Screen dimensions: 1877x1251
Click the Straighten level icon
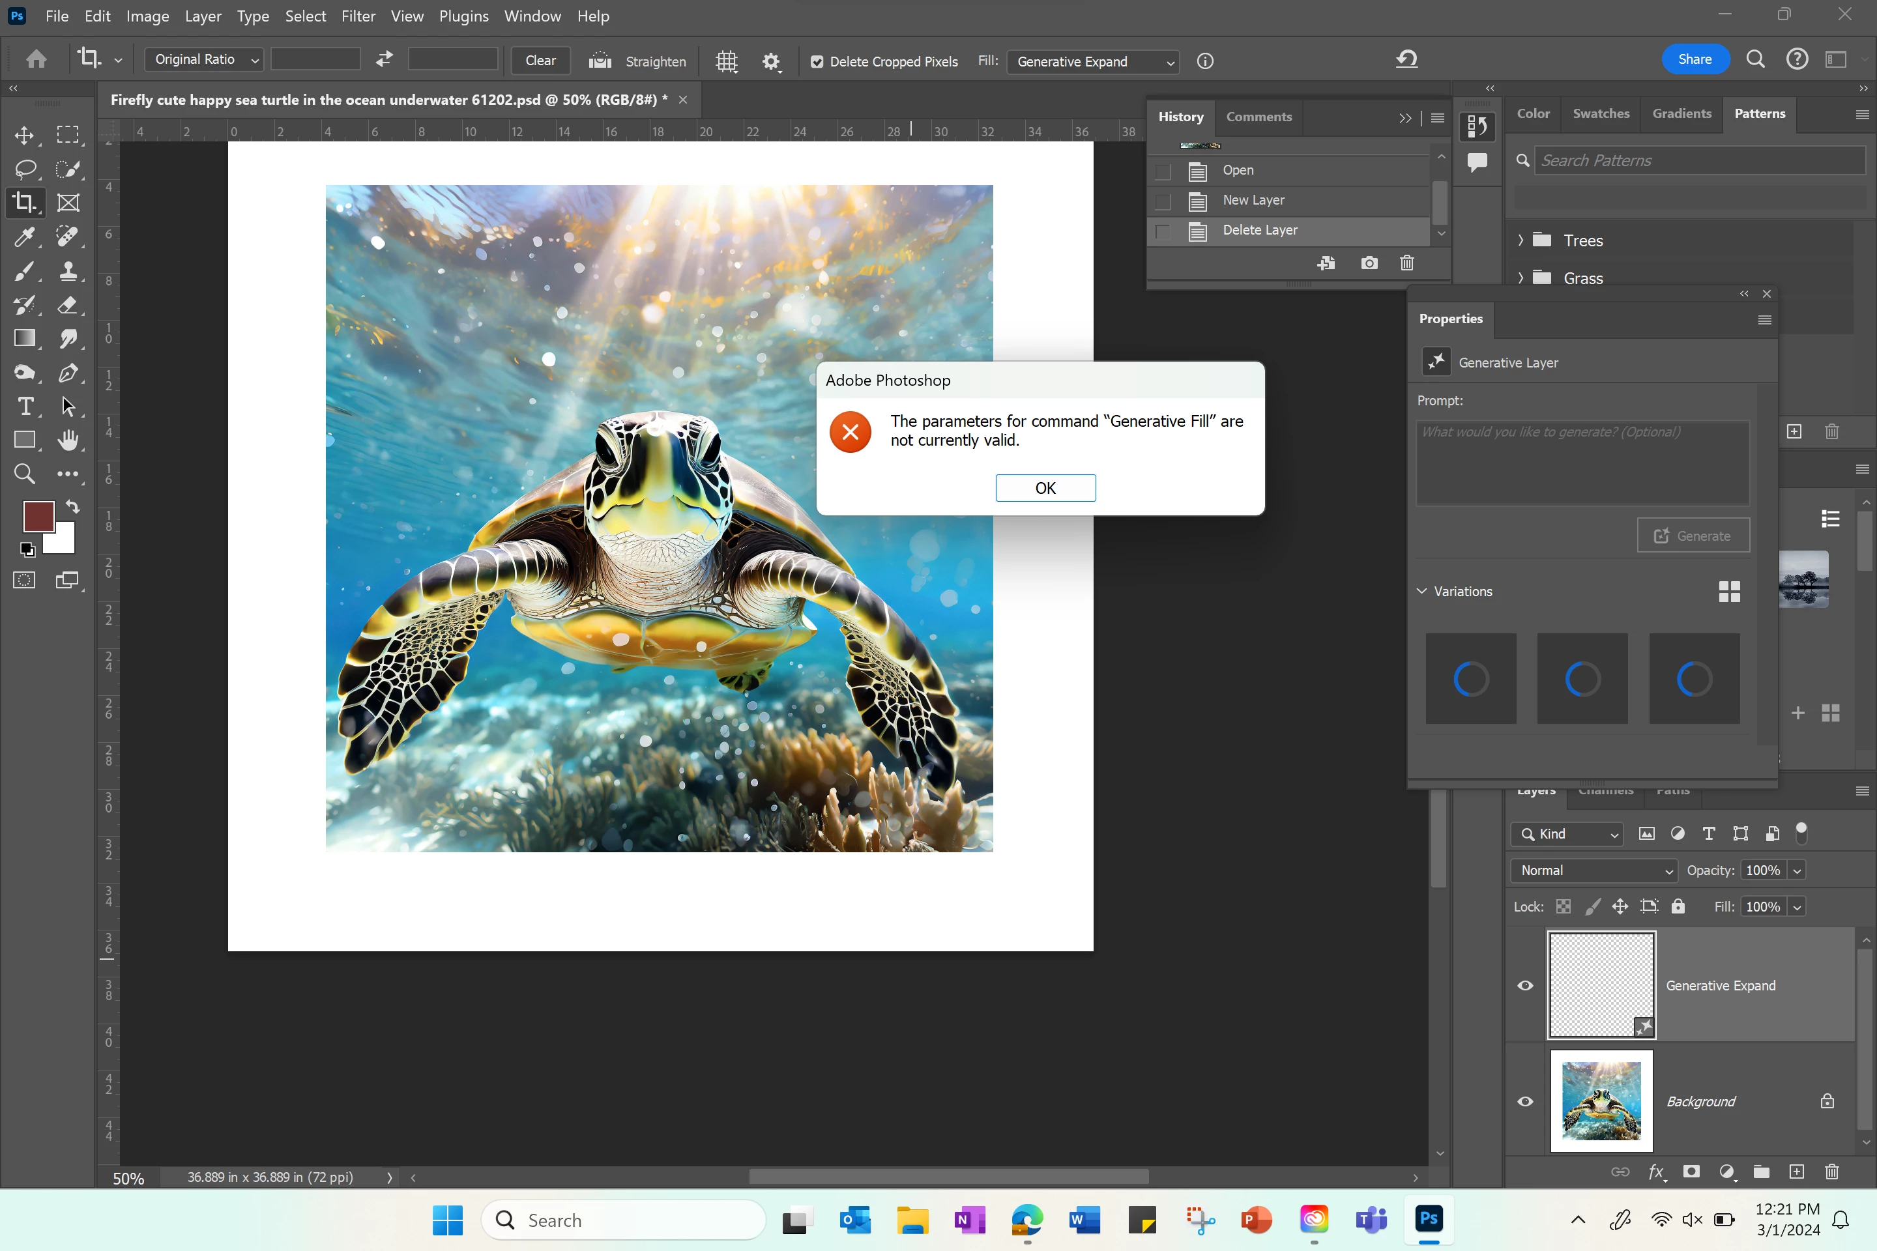click(x=600, y=61)
